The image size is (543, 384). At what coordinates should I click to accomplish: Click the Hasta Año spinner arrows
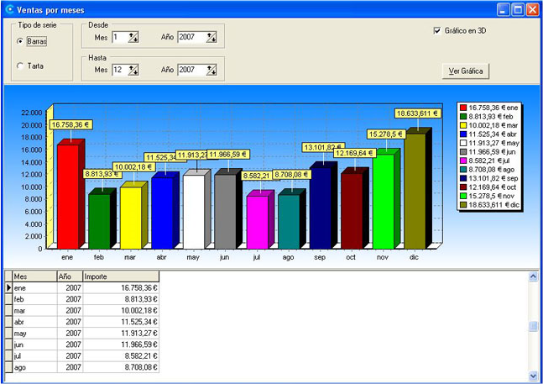(211, 70)
